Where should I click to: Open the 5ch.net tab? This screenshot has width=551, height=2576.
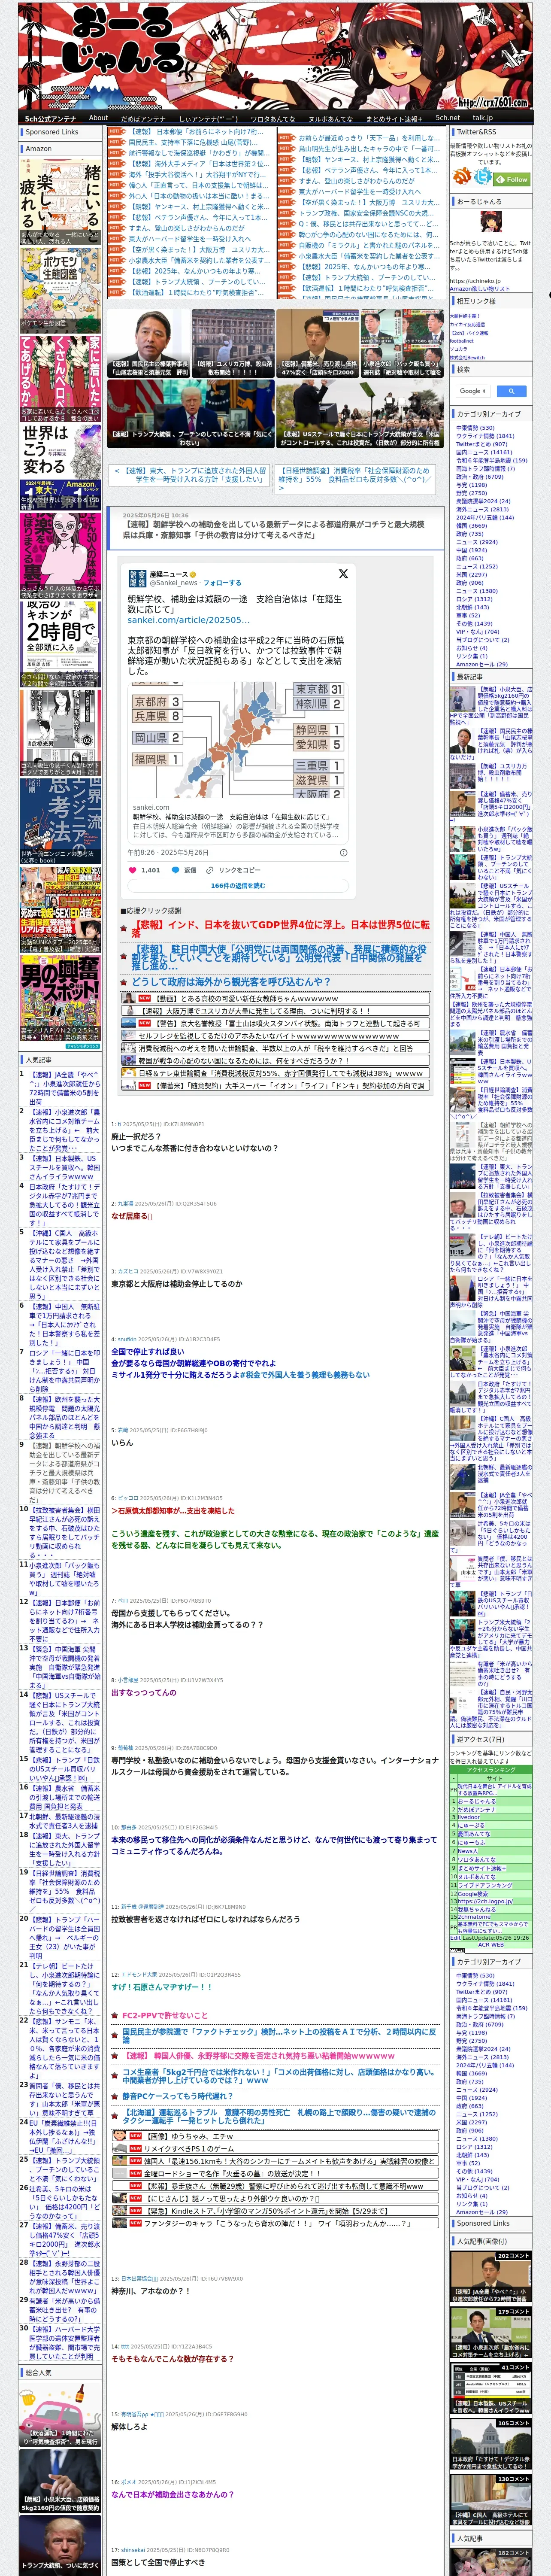coord(448,117)
